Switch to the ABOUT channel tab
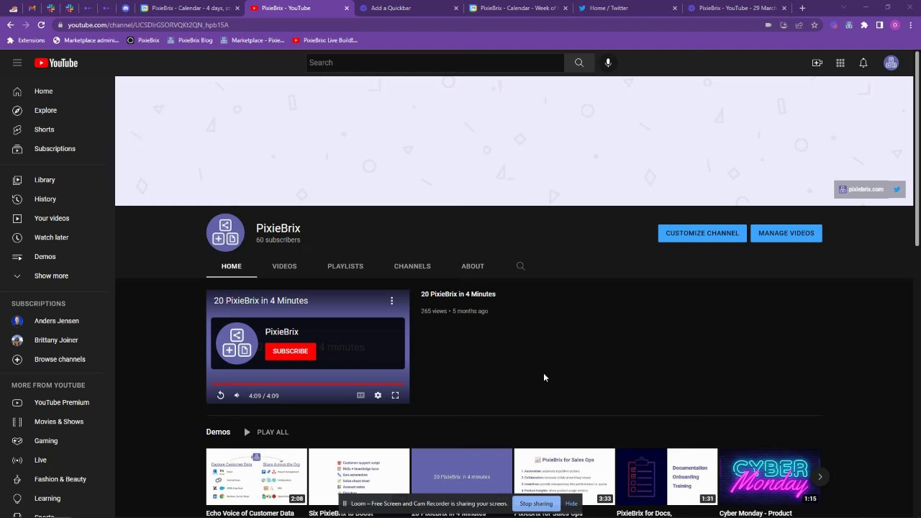 click(x=473, y=266)
